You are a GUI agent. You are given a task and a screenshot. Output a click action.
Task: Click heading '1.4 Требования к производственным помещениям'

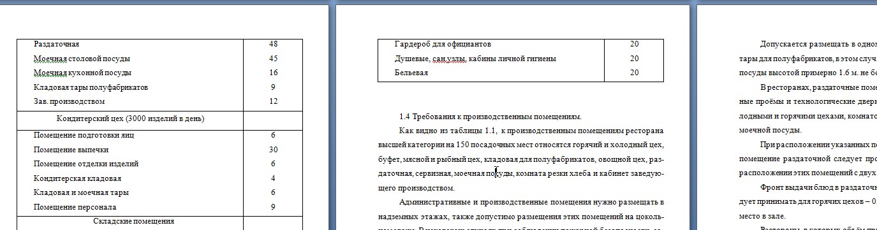(490, 117)
